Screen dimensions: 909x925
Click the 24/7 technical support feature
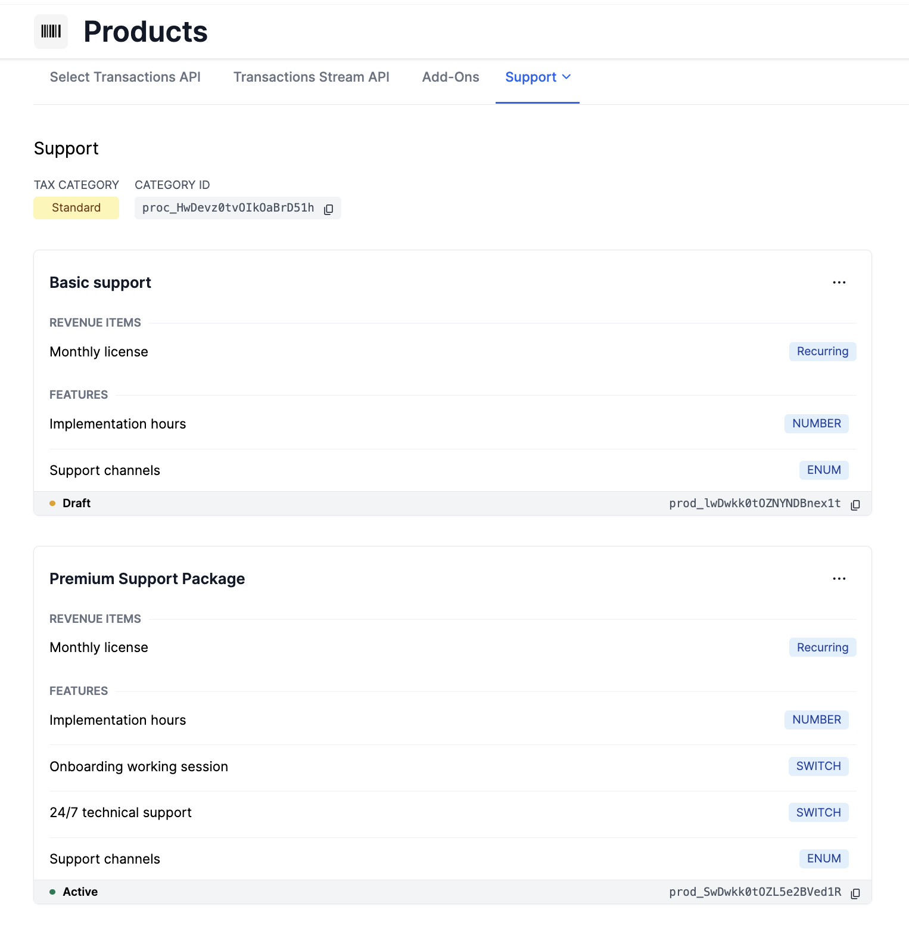coord(120,812)
